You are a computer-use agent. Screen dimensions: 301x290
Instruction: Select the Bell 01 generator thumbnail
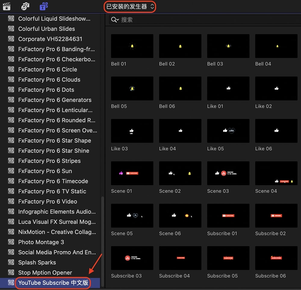(132, 46)
